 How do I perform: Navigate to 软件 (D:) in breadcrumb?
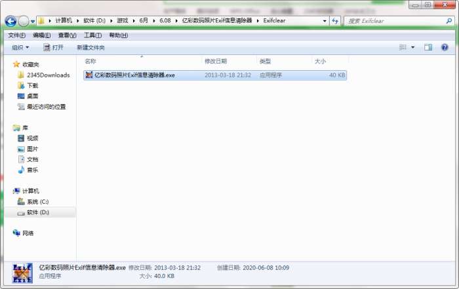[x=94, y=20]
